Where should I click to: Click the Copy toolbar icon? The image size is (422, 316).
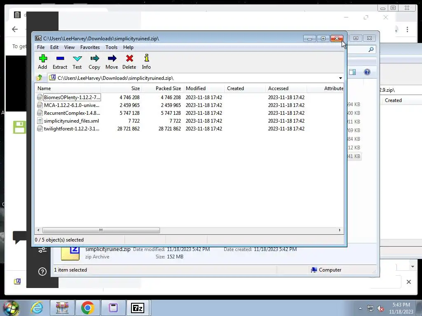point(94,62)
